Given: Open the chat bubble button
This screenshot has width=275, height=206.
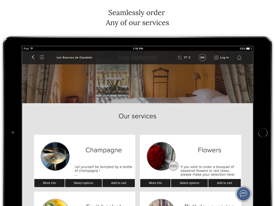Looking at the screenshot, I should point(243,194).
